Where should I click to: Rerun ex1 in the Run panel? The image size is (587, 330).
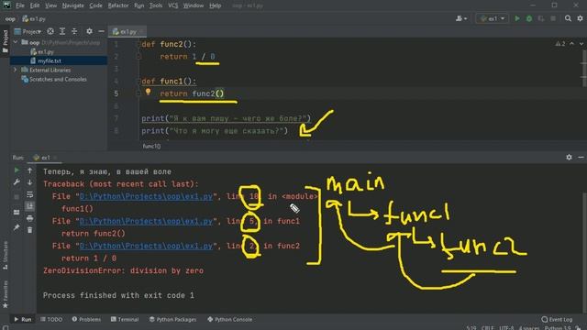[17, 170]
